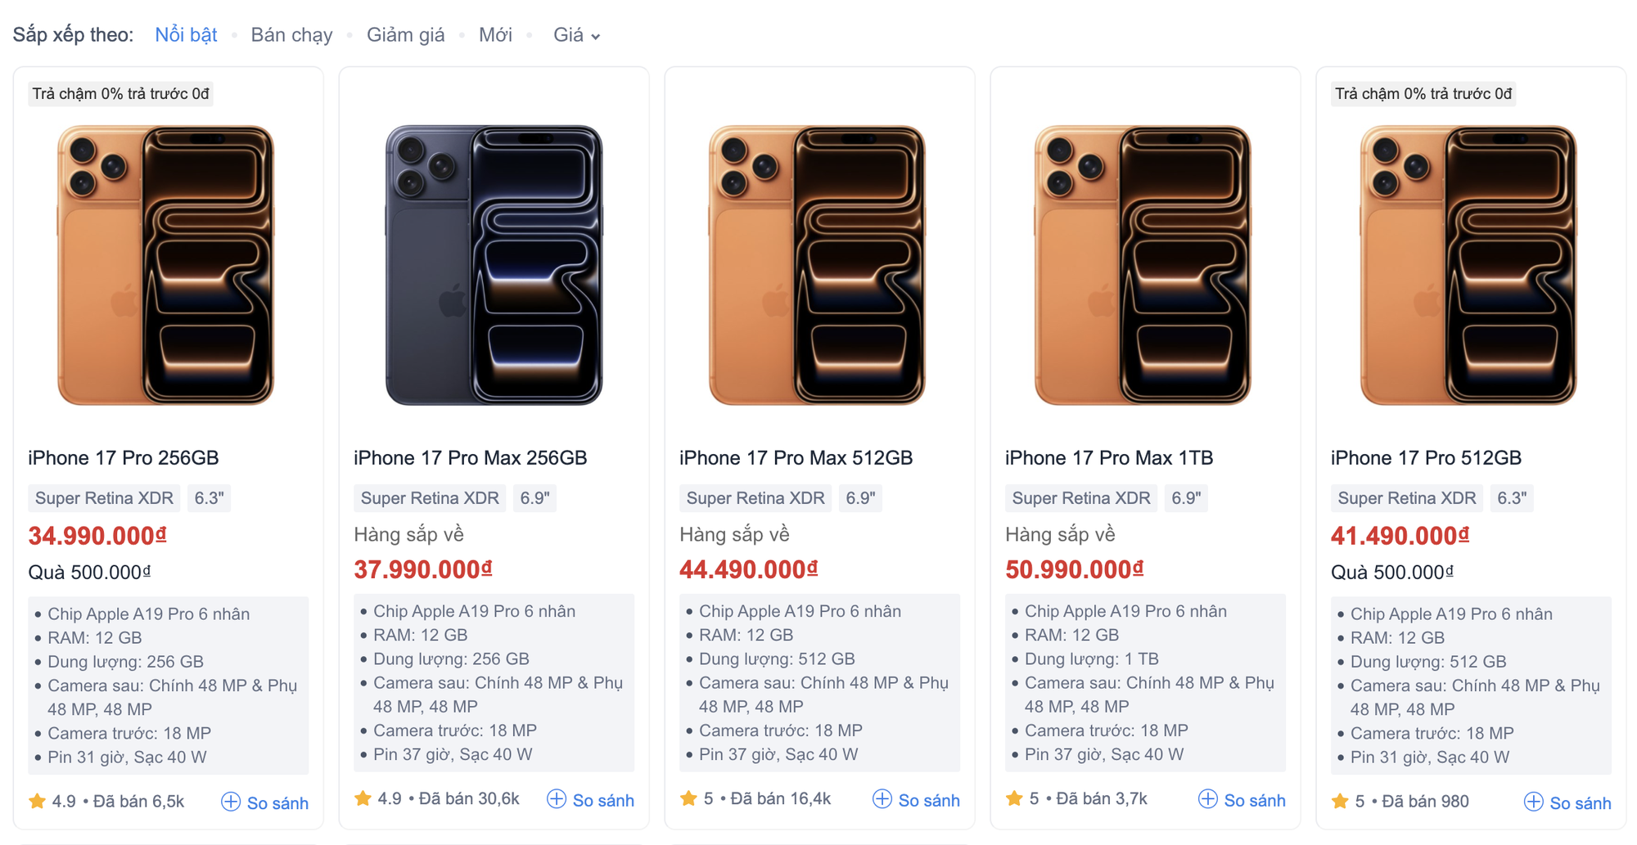This screenshot has height=845, width=1637.
Task: Enable sorting by 'Giảm giá'
Action: coord(405,34)
